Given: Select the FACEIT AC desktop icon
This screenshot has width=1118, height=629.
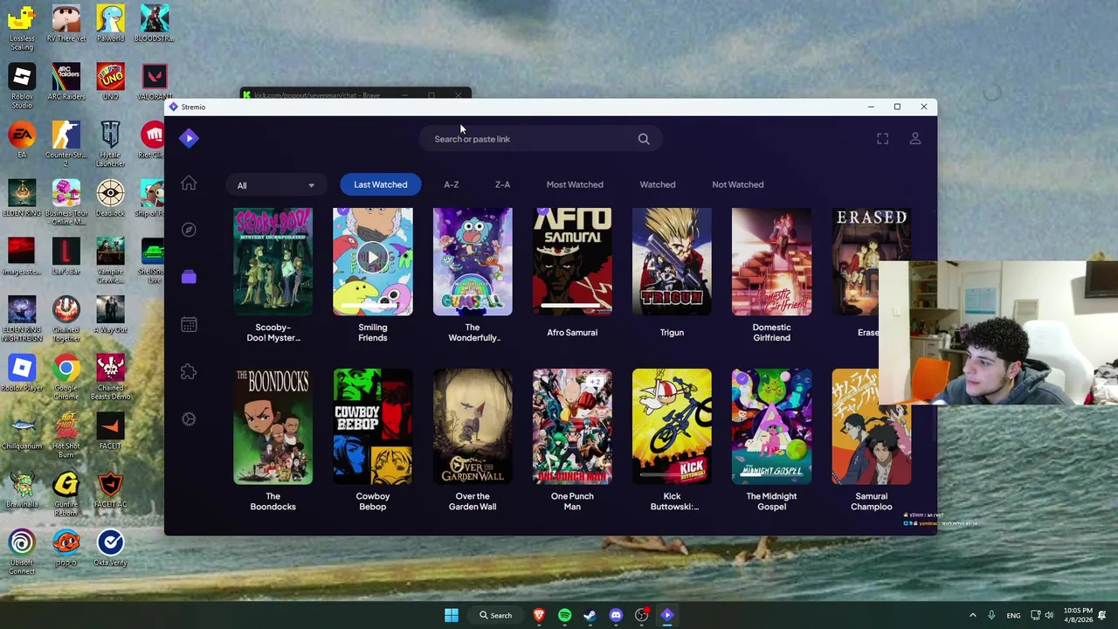Looking at the screenshot, I should (110, 489).
